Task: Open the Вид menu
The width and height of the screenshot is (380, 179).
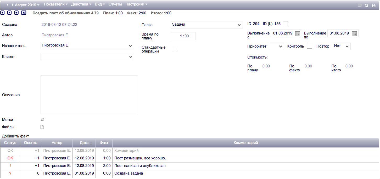Action: tap(100, 4)
